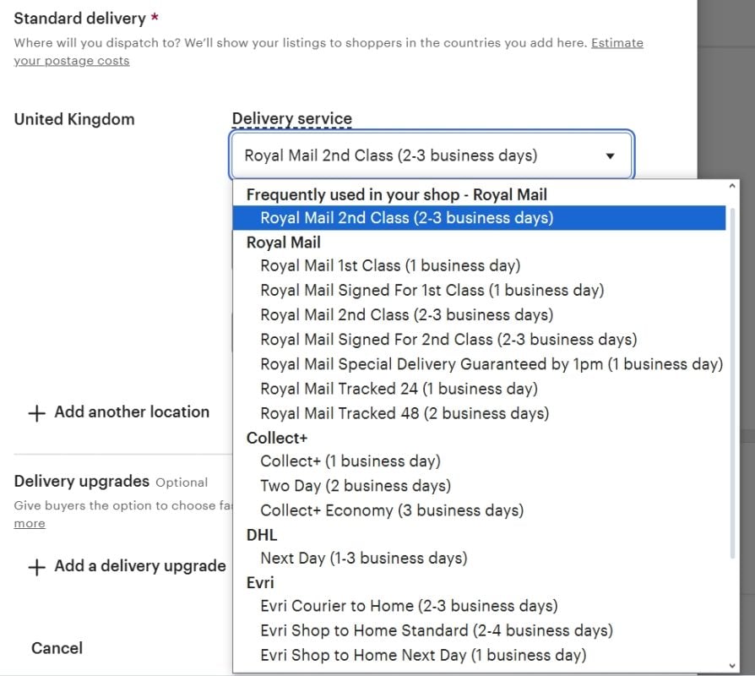The image size is (755, 676).
Task: Select Evri Shop to Home Standard
Action: (x=437, y=630)
